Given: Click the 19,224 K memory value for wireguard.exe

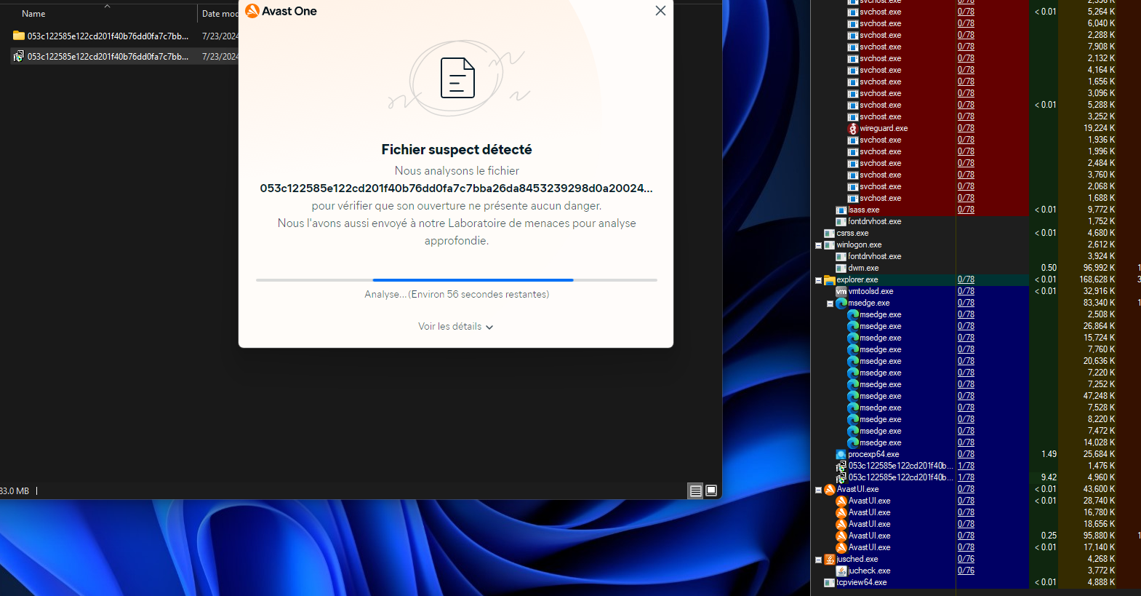Looking at the screenshot, I should pos(1099,128).
